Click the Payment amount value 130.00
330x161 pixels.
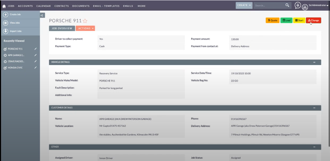[x=235, y=39]
